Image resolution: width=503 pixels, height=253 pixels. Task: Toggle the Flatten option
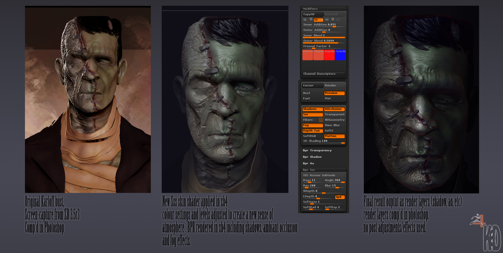[335, 136]
